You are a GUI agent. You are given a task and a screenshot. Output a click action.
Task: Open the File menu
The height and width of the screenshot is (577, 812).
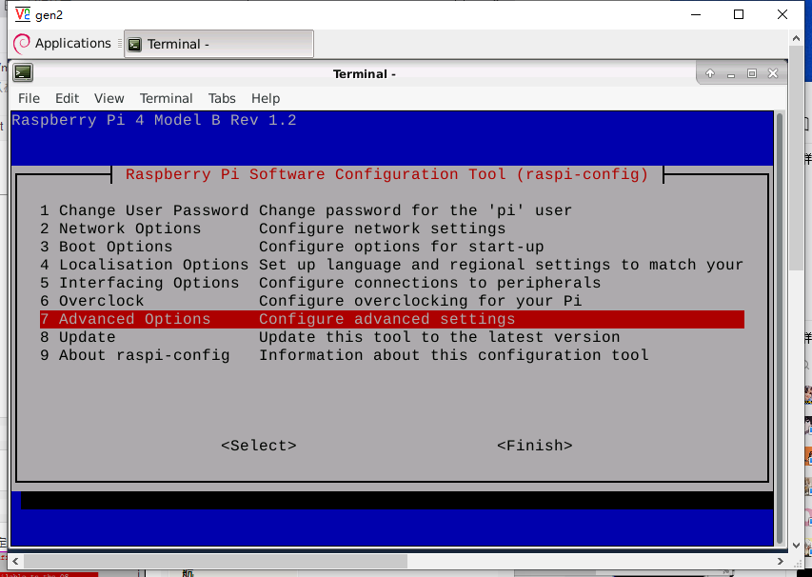point(29,98)
